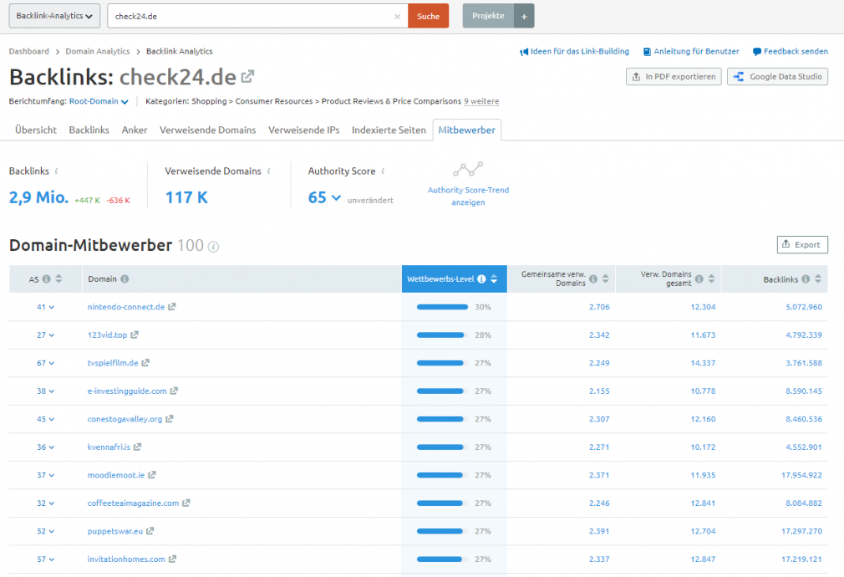Open external link icon for conestogavalley.org
The width and height of the screenshot is (844, 577).
[169, 419]
